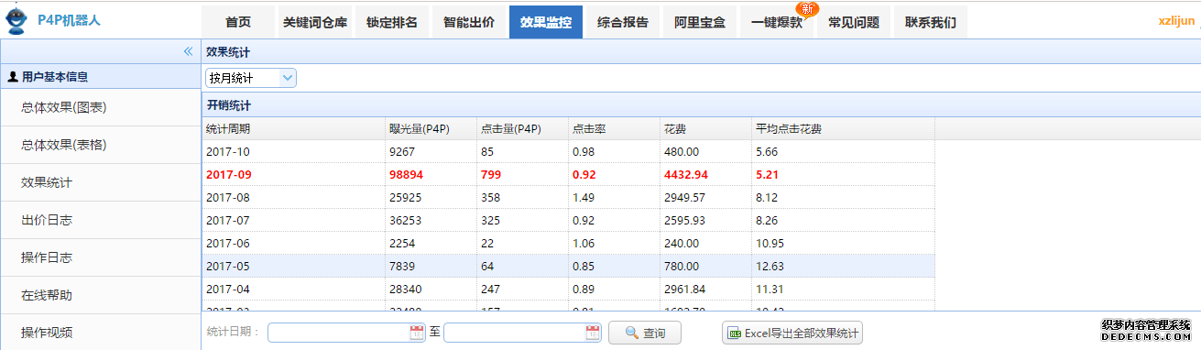Sort by the 花费 column header

(x=705, y=129)
